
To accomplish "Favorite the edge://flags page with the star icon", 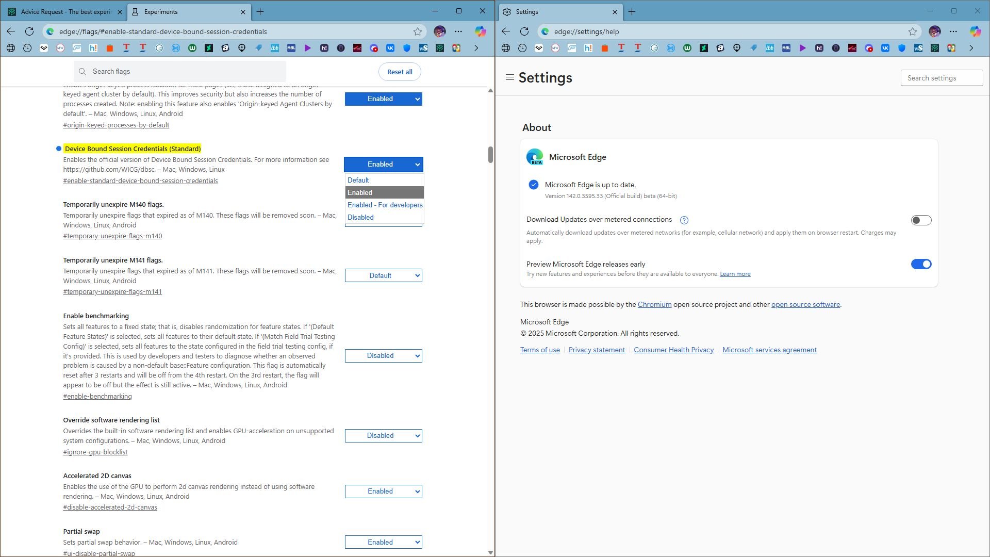I will pyautogui.click(x=418, y=31).
